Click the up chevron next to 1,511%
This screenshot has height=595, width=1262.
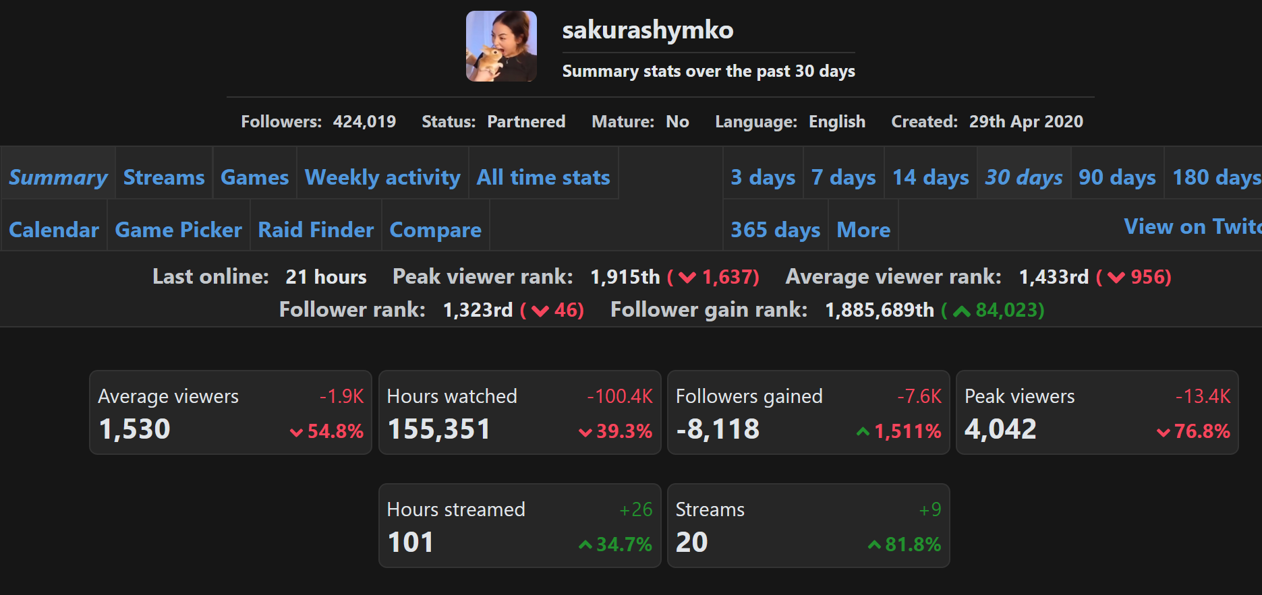point(863,431)
